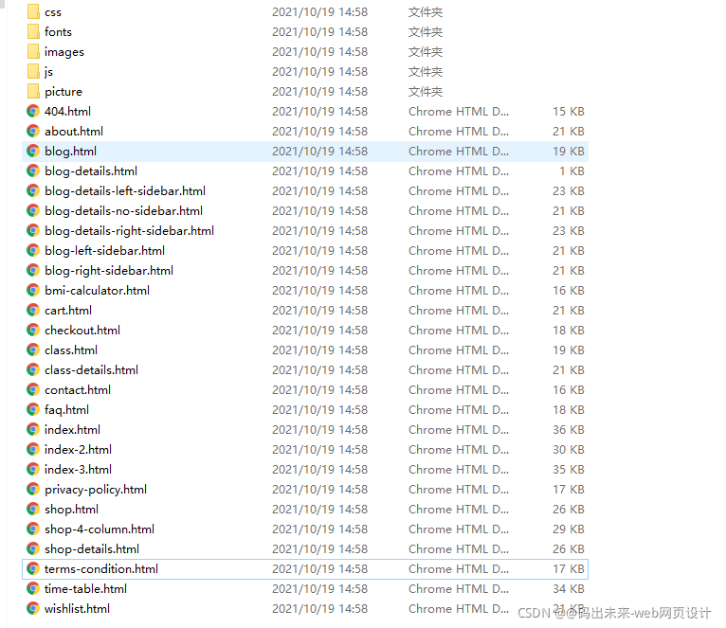Click the Chrome icon beside index-2.html

pos(33,449)
